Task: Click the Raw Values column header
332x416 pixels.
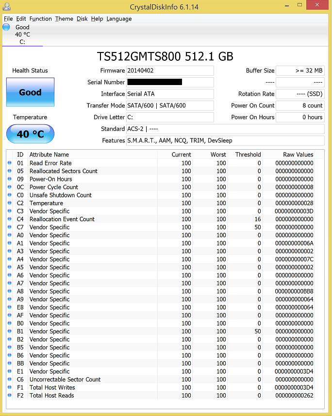Action: point(288,155)
